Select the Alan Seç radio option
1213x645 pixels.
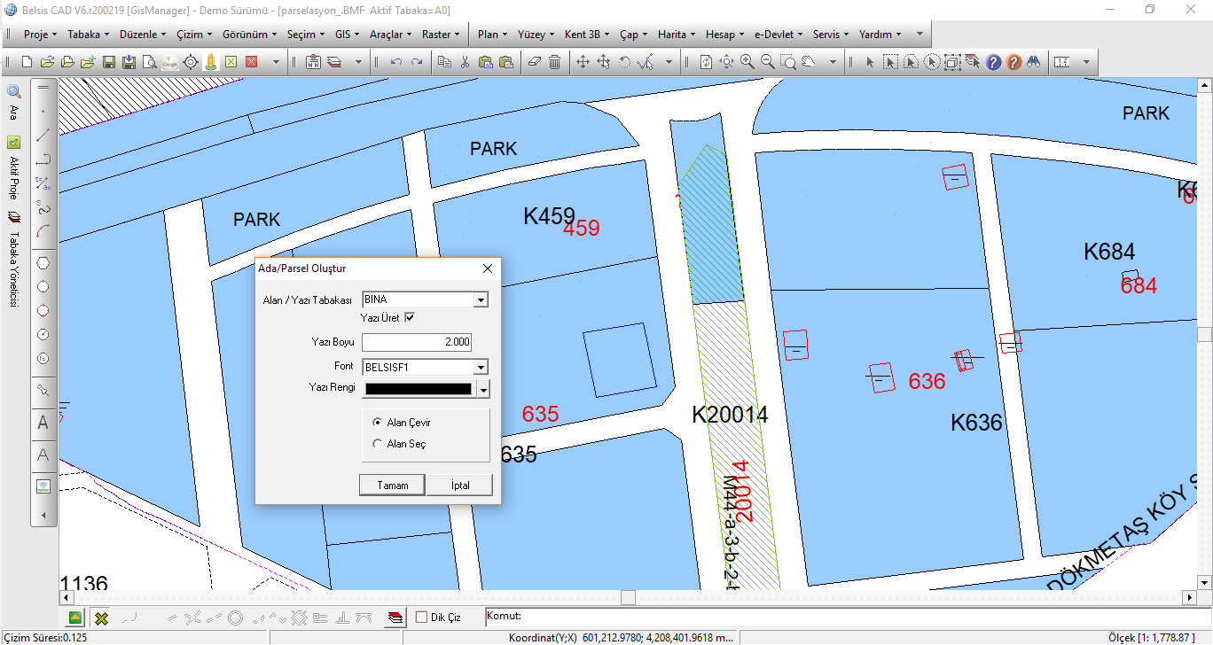coord(379,444)
